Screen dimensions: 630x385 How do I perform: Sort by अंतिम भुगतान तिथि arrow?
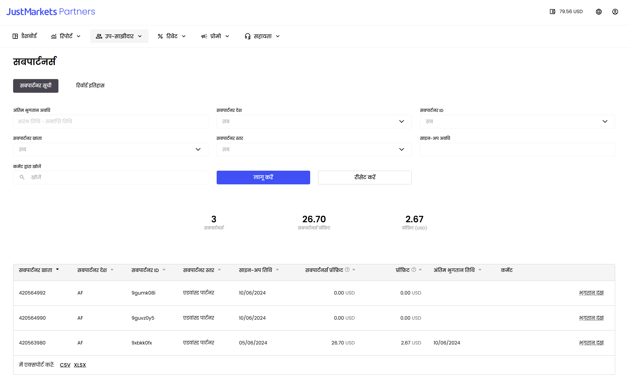tap(480, 270)
